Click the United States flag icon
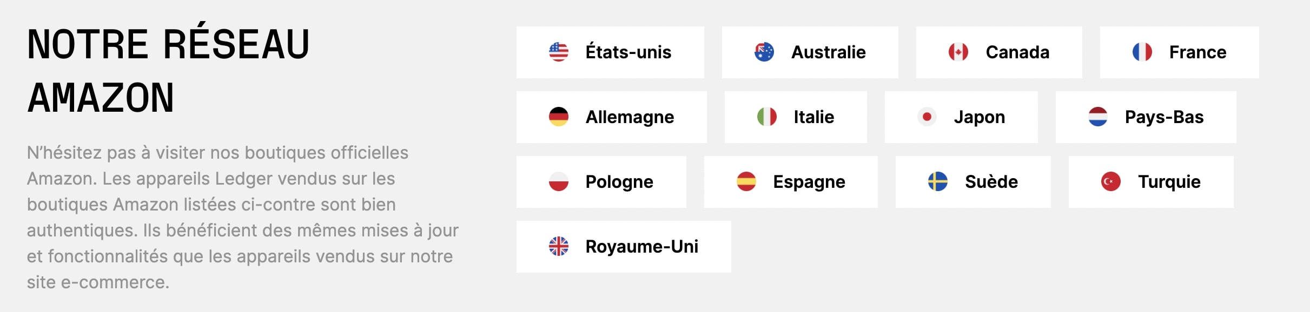Viewport: 1310px width, 312px height. (x=558, y=52)
